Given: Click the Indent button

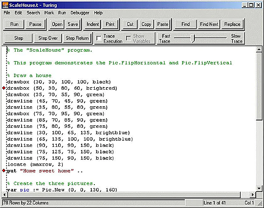Looking at the screenshot, I should click(93, 24).
